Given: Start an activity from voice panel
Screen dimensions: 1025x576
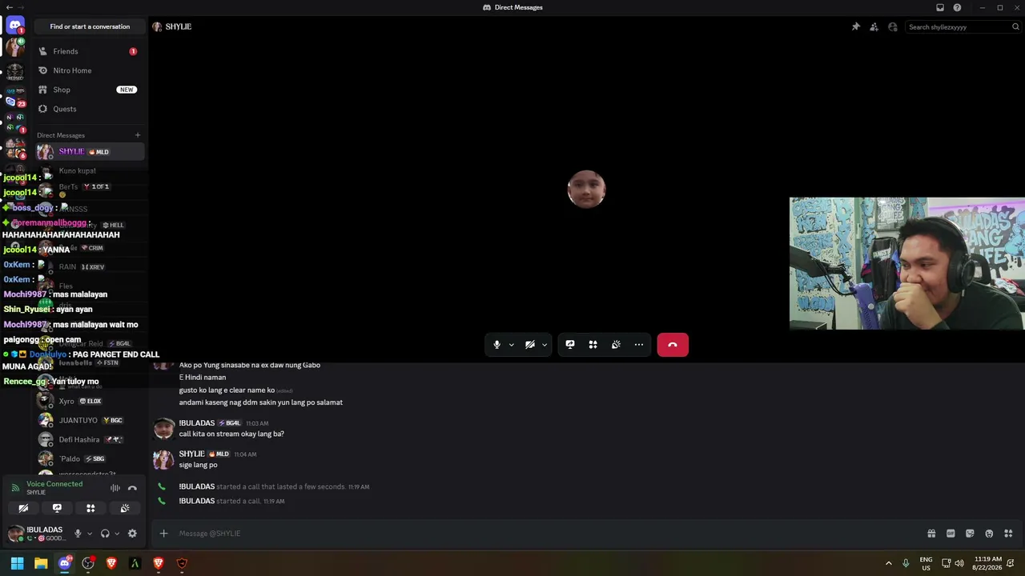Looking at the screenshot, I should (x=90, y=508).
